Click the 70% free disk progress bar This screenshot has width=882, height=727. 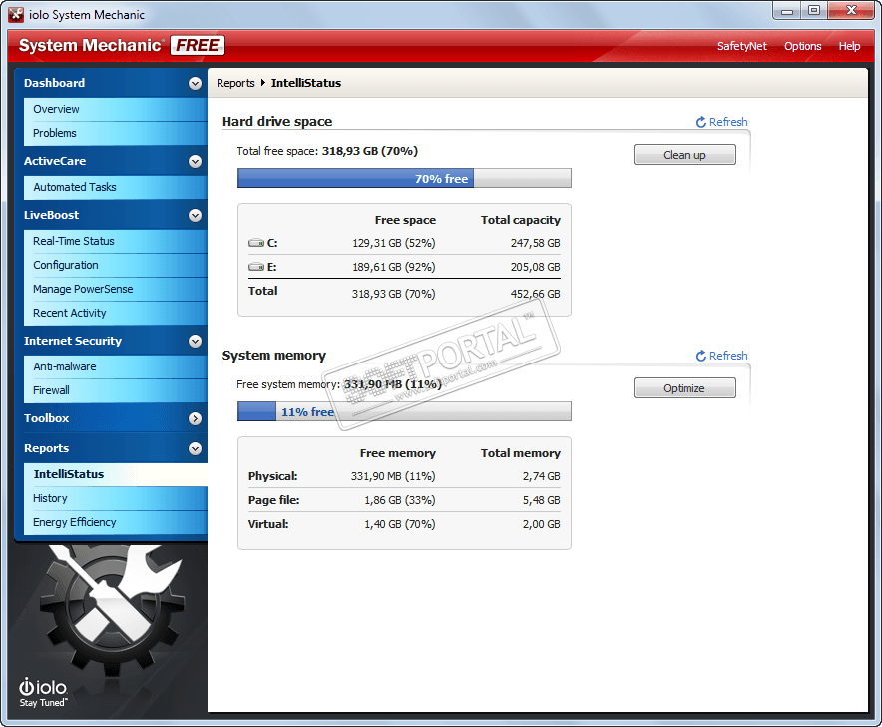click(404, 178)
